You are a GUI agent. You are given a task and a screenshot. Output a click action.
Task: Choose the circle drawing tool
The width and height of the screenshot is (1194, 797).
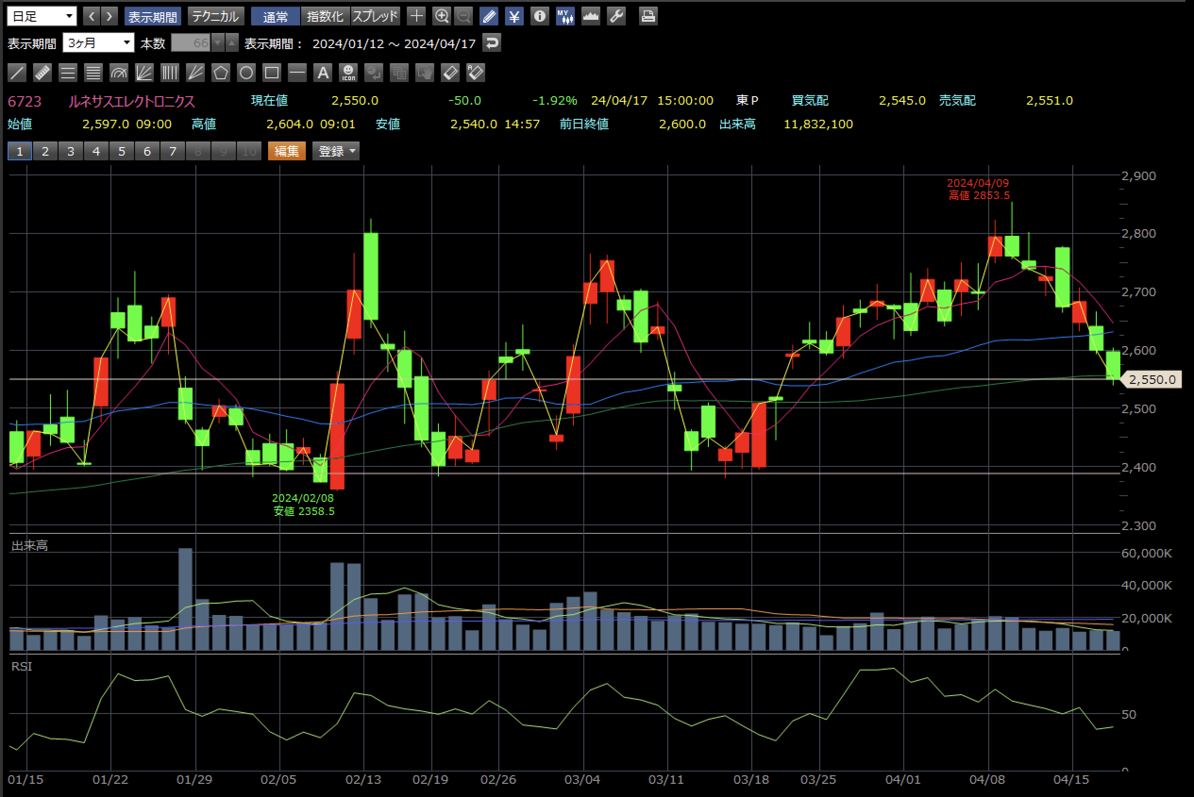tap(246, 73)
